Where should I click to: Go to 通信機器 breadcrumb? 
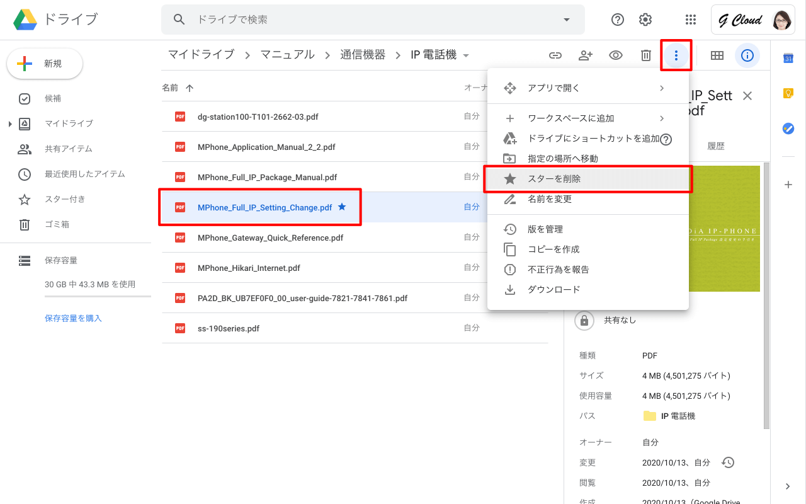coord(363,55)
